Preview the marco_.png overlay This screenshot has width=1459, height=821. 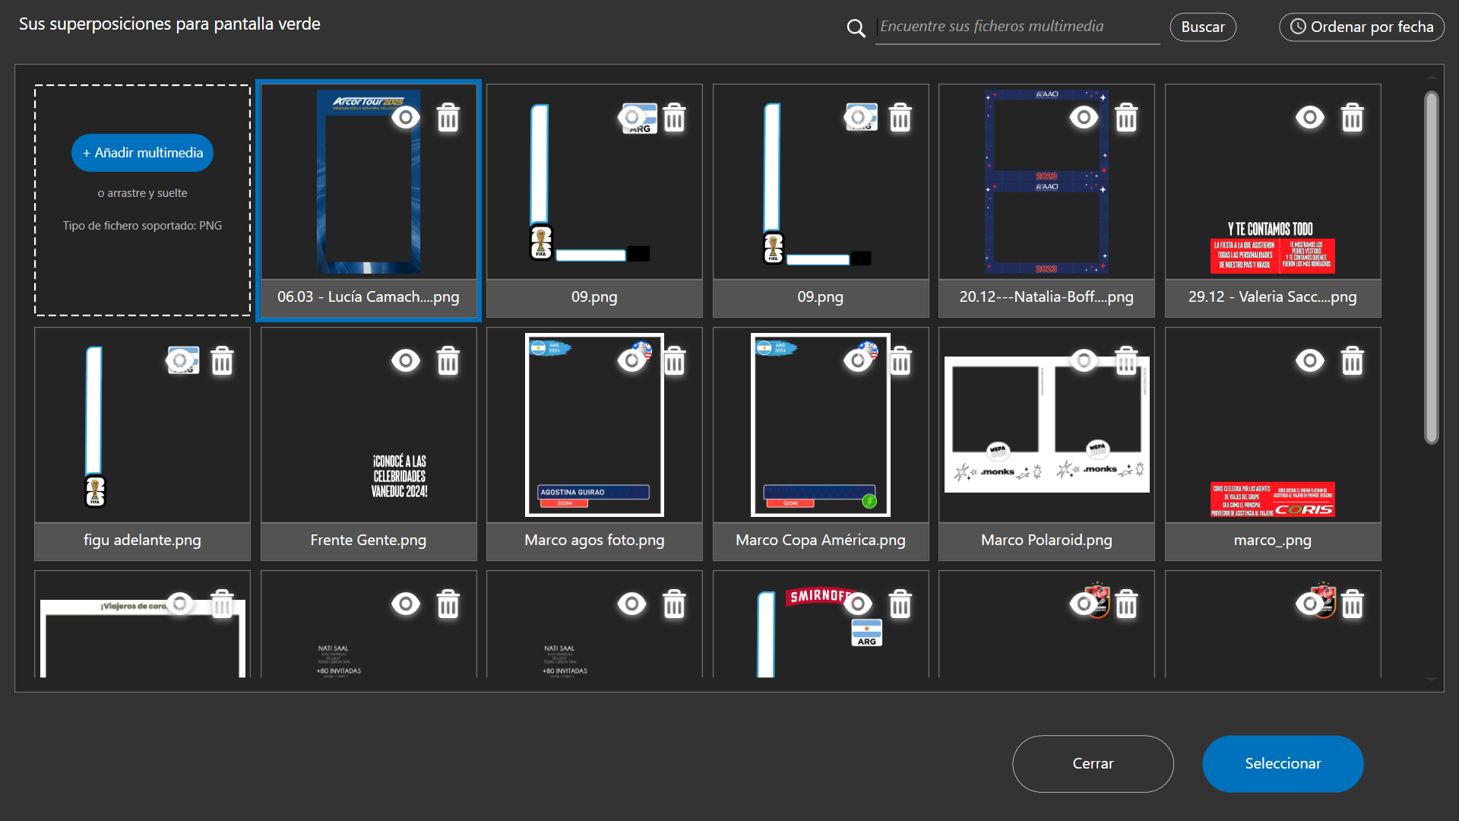click(1310, 361)
